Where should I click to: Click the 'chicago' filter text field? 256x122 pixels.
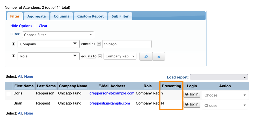[x=127, y=44]
